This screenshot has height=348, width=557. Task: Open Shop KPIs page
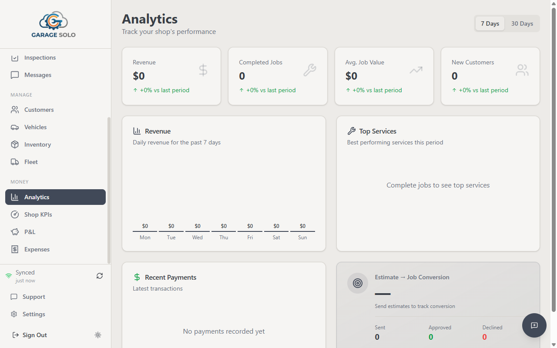coord(55,214)
